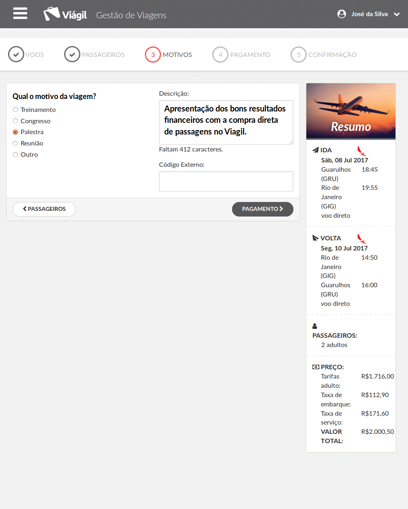Go back with the PASSAGEIROS button
The width and height of the screenshot is (408, 509).
click(44, 209)
